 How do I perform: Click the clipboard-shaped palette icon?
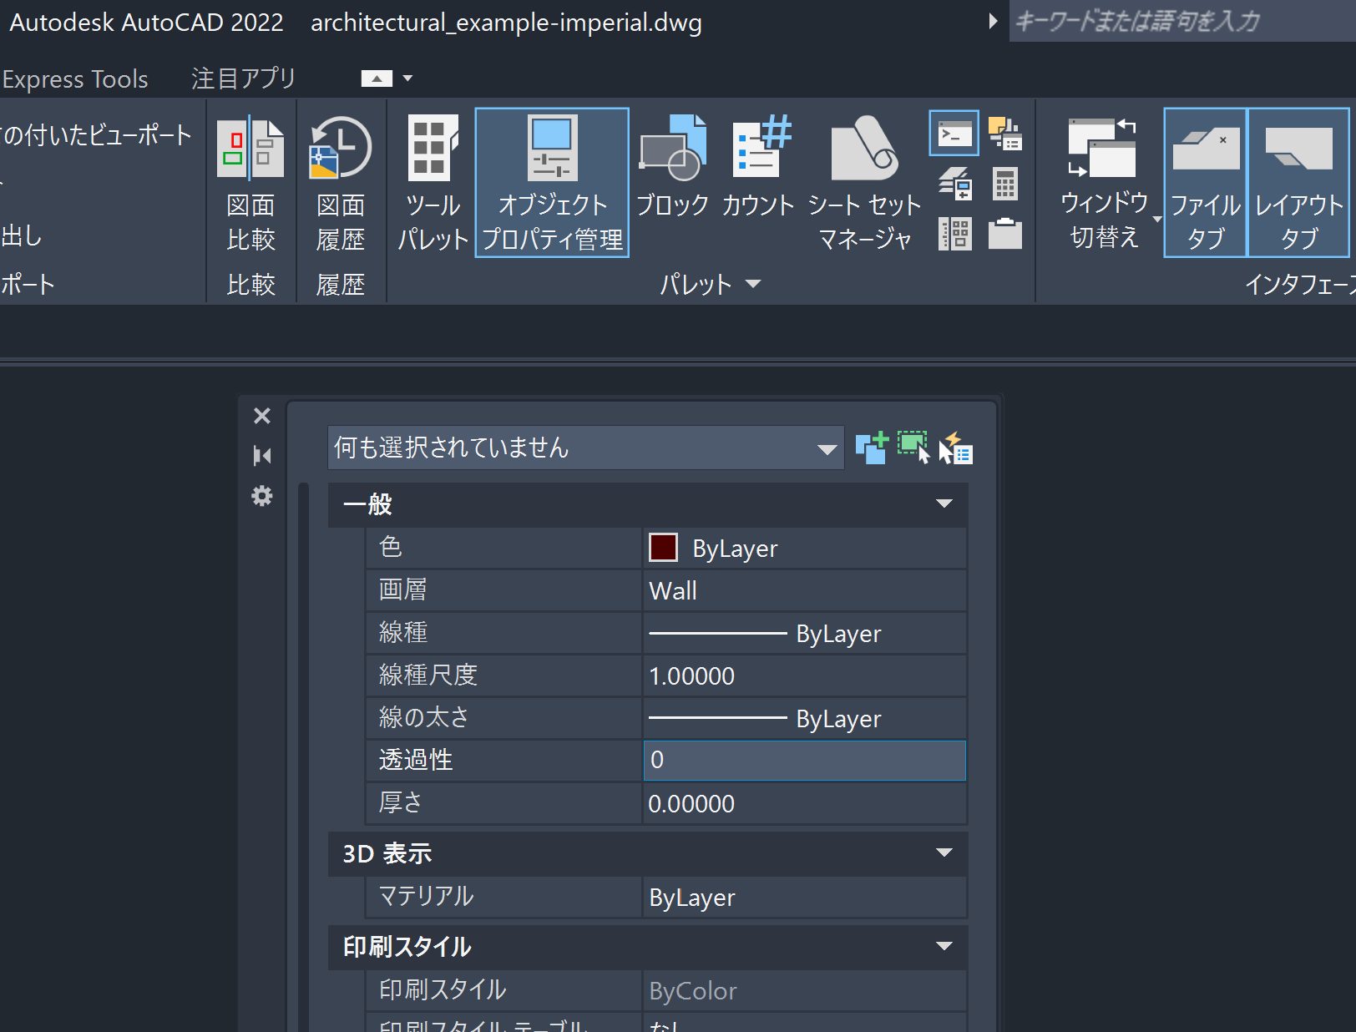pyautogui.click(x=1005, y=234)
